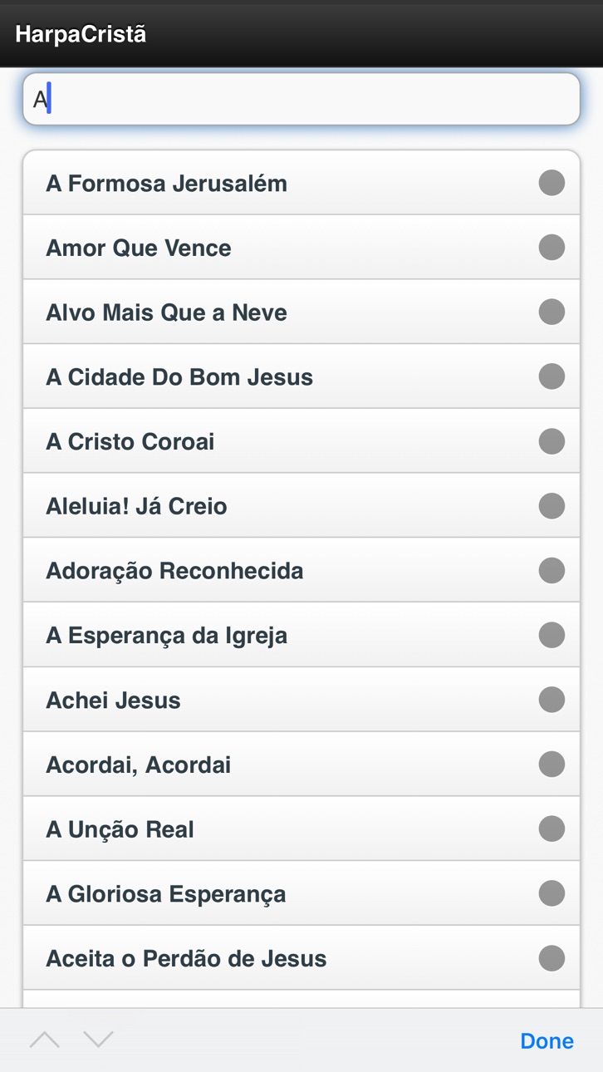Open the hymn A Esperança da Igreja

(301, 635)
